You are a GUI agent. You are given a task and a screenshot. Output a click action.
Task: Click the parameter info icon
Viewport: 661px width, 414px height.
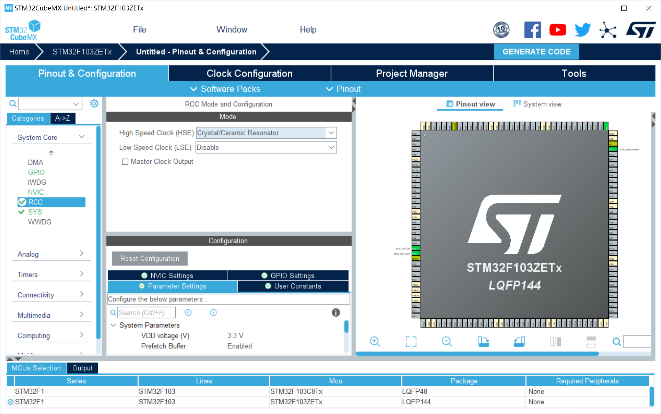pyautogui.click(x=336, y=312)
